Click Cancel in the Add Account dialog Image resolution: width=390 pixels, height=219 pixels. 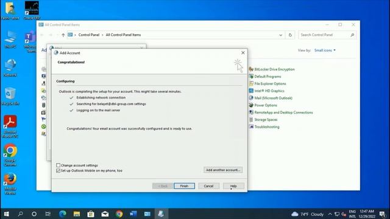(208, 186)
